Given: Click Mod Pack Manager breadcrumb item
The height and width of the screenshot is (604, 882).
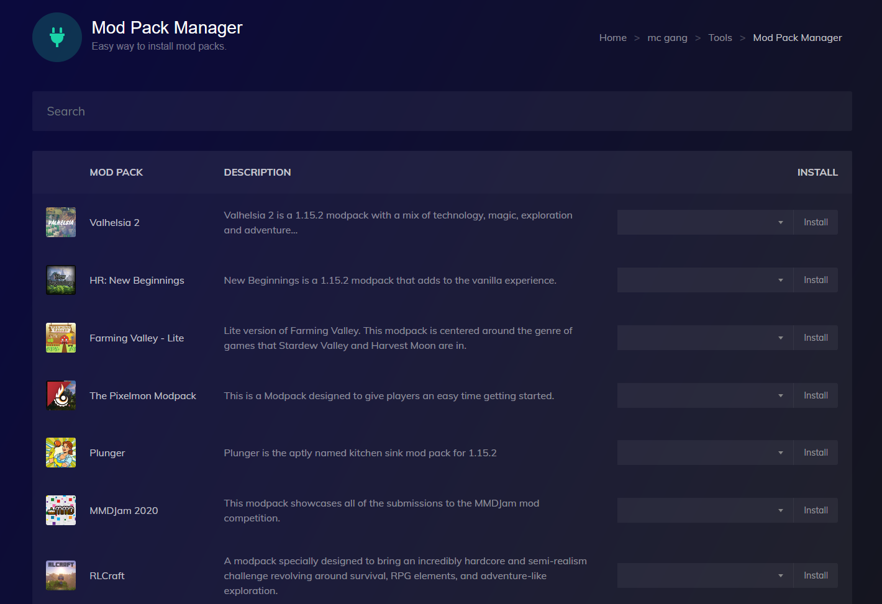Looking at the screenshot, I should pos(798,38).
